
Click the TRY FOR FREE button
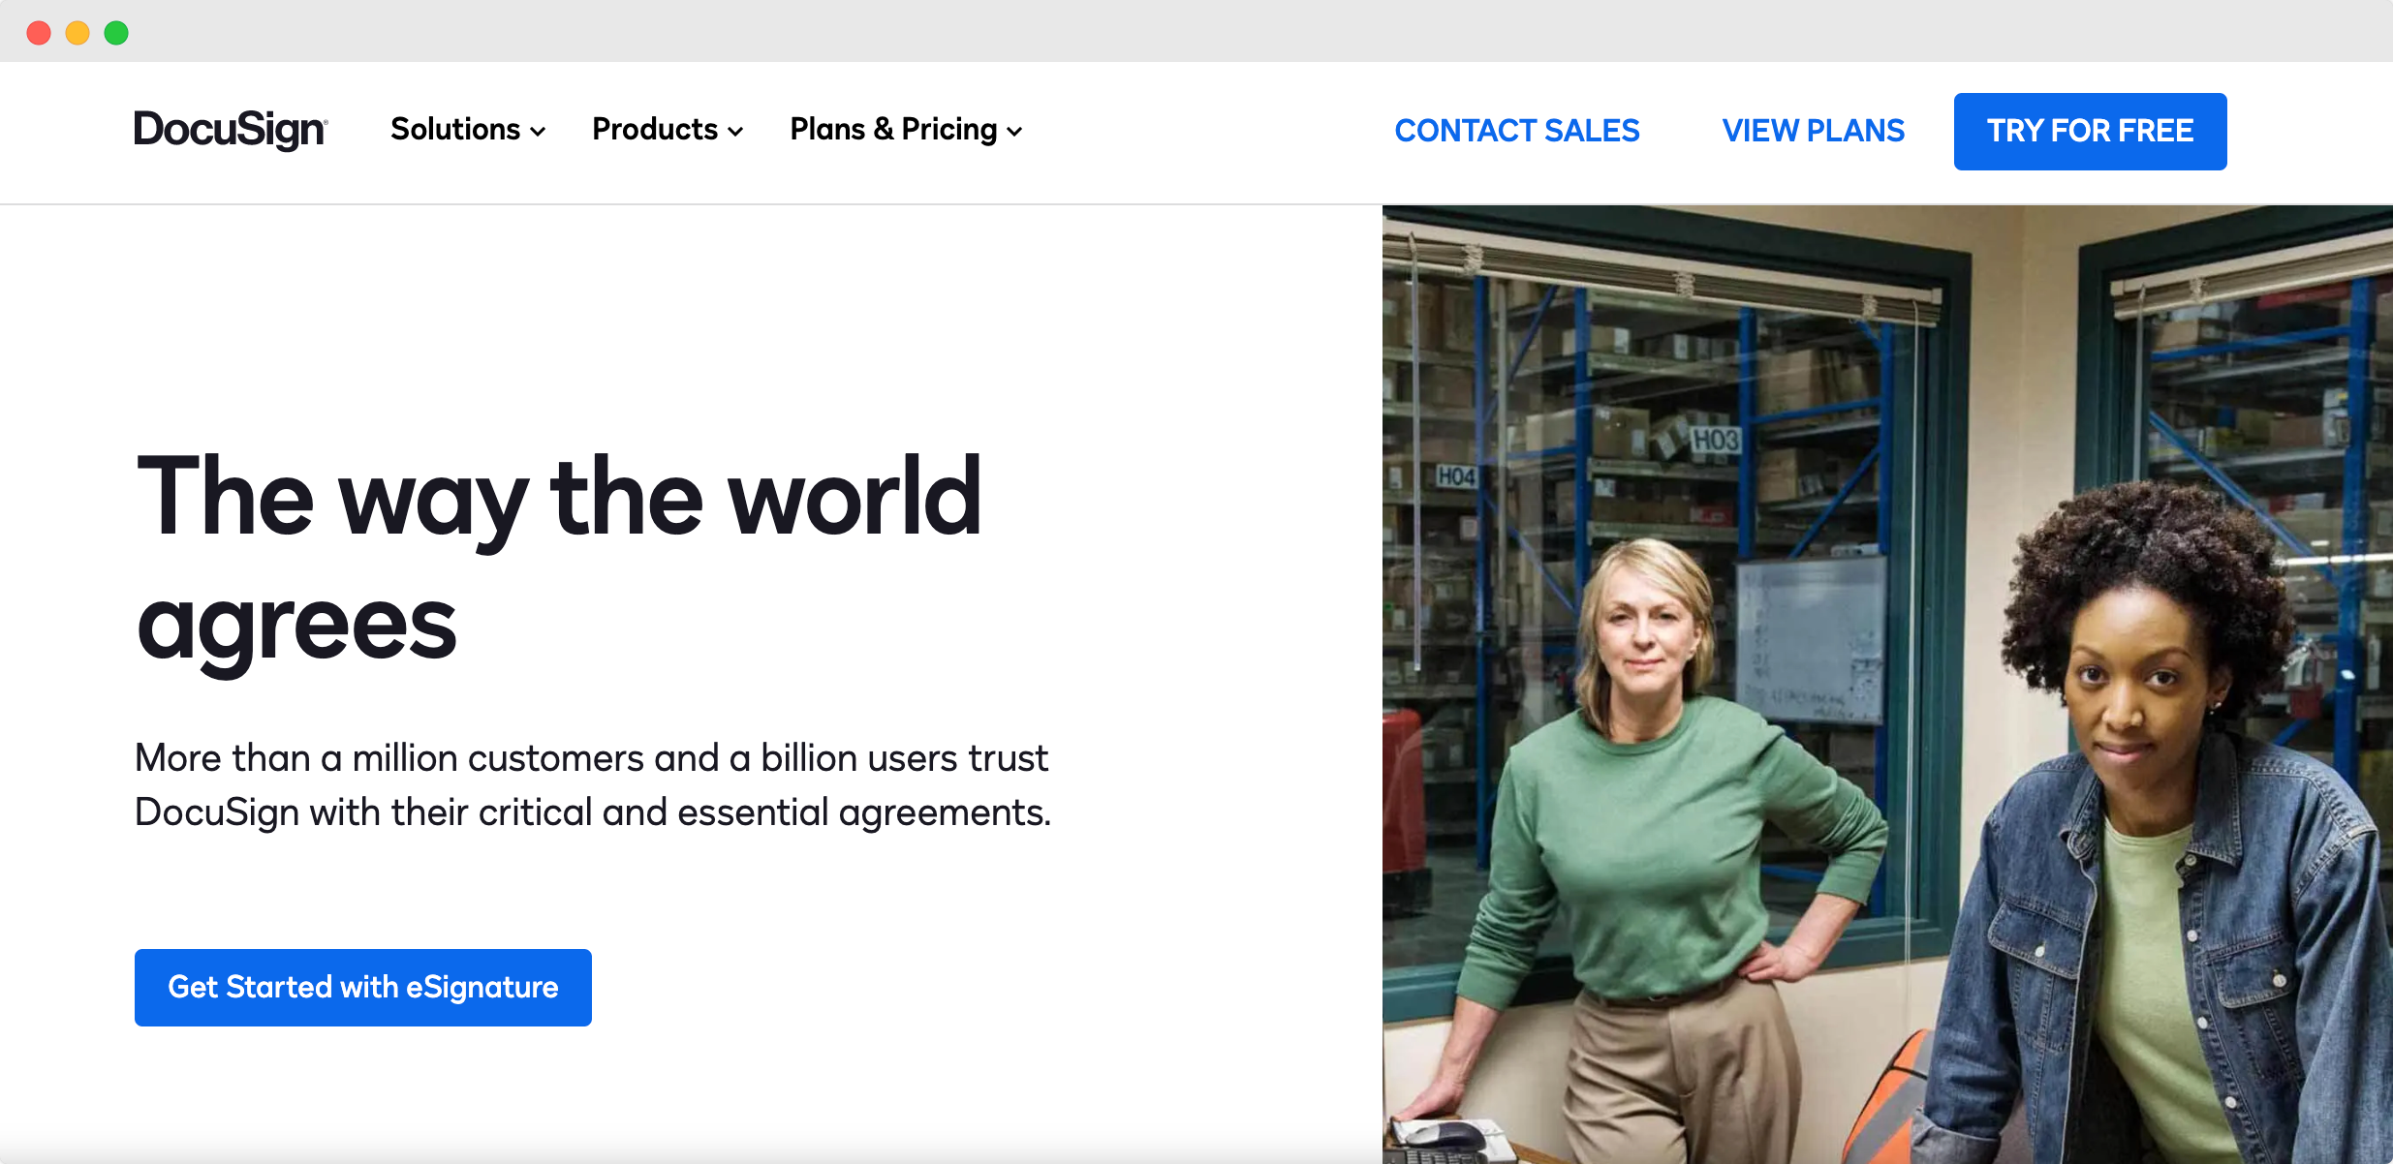coord(2090,132)
